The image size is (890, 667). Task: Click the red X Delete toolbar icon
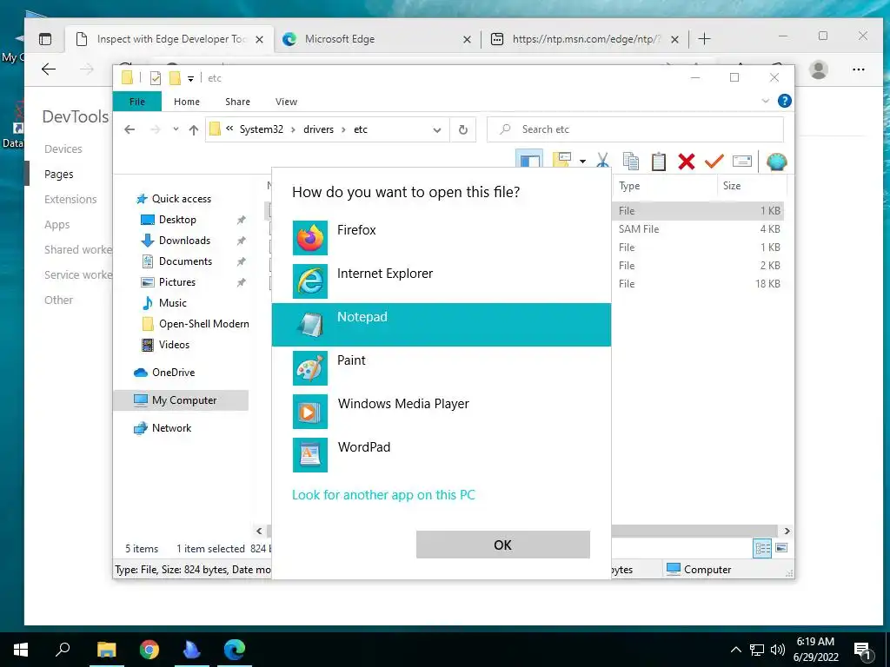pyautogui.click(x=687, y=162)
